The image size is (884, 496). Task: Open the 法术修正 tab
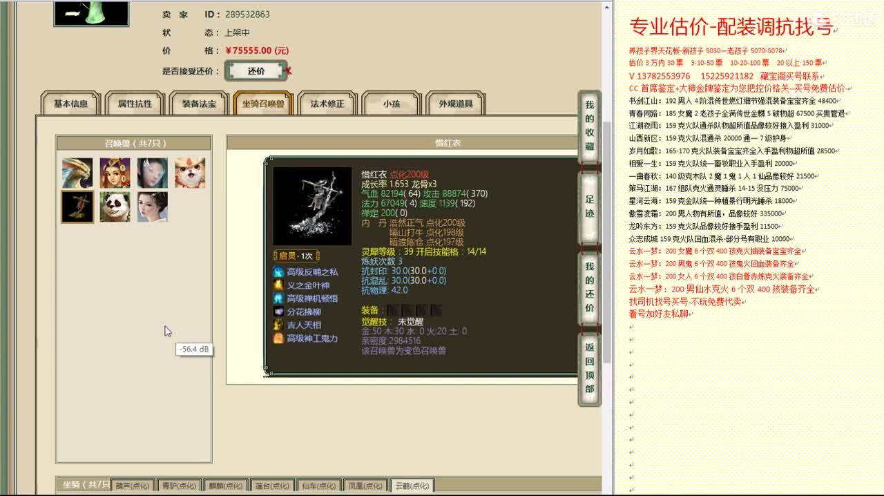pos(327,104)
